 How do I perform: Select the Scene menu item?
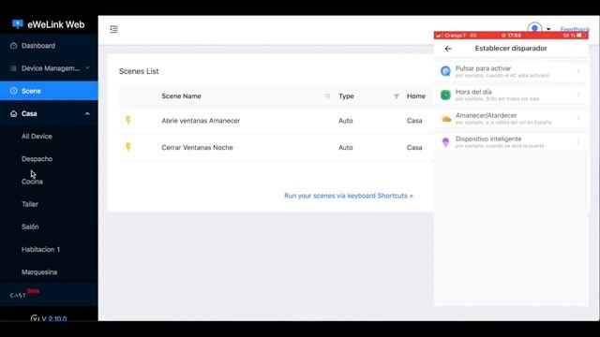pyautogui.click(x=49, y=91)
